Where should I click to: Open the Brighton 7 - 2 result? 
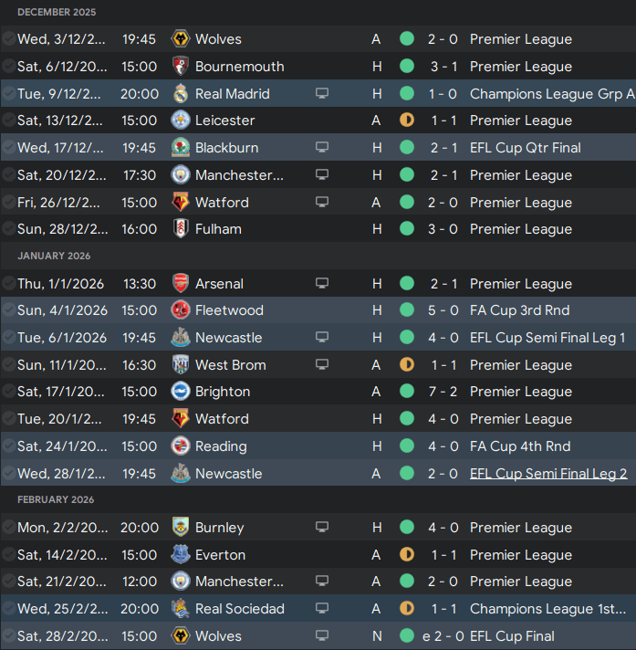pyautogui.click(x=443, y=392)
